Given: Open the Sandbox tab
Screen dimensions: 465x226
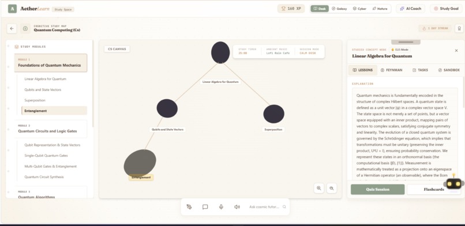Looking at the screenshot, I should (x=449, y=70).
